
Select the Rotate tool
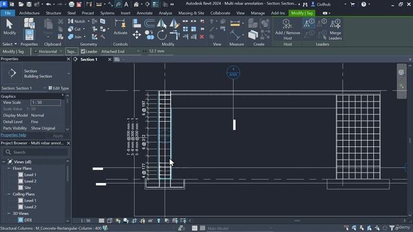point(162,35)
